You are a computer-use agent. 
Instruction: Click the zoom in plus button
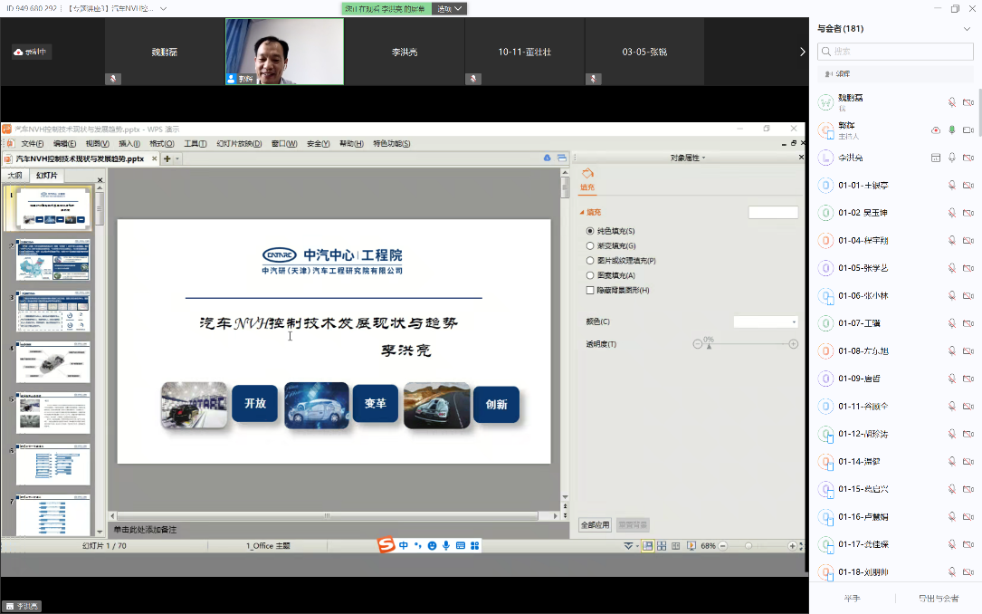pyautogui.click(x=792, y=546)
